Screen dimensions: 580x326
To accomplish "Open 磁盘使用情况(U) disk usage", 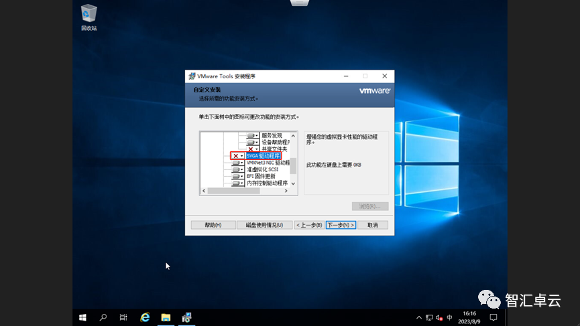I will click(x=264, y=225).
